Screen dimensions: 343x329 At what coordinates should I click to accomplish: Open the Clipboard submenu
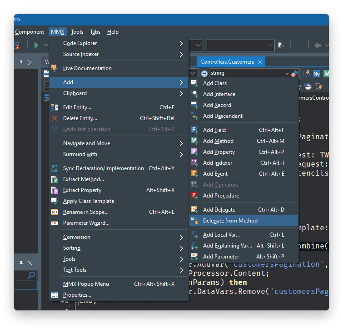(119, 94)
